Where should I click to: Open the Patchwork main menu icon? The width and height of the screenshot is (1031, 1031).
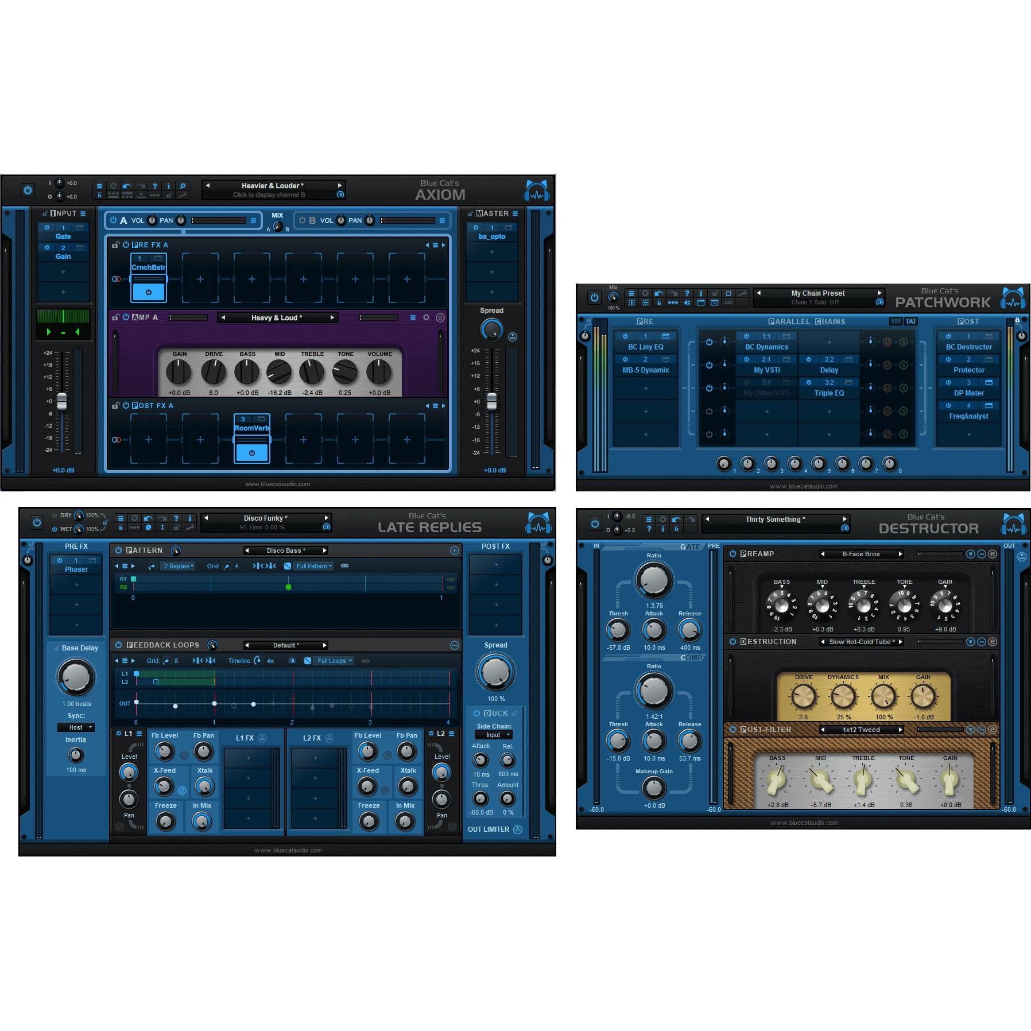pyautogui.click(x=631, y=293)
